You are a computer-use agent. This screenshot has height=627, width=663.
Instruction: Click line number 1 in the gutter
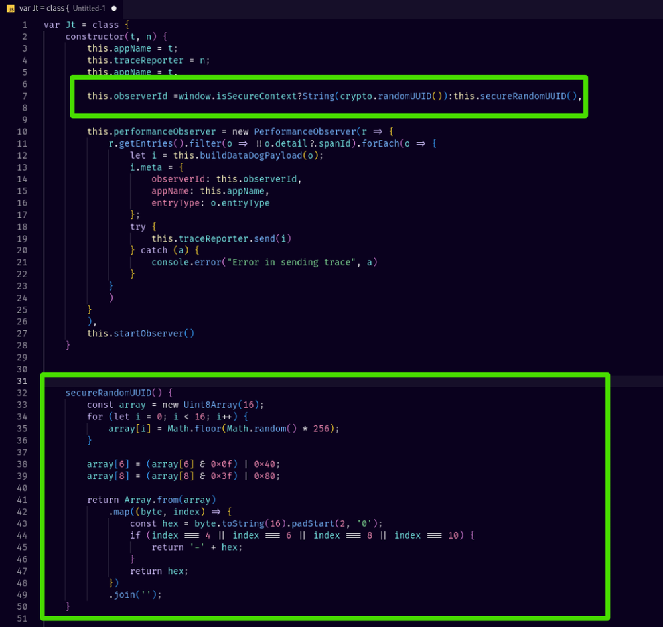click(x=25, y=25)
